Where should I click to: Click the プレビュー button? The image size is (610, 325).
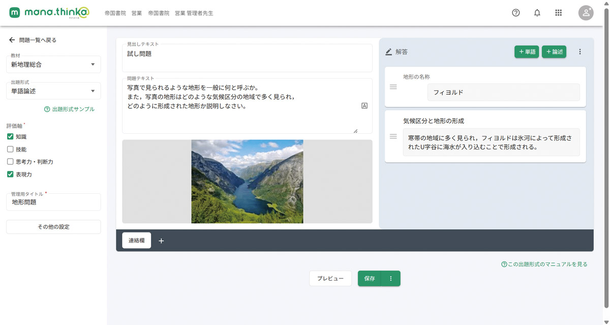click(x=330, y=278)
